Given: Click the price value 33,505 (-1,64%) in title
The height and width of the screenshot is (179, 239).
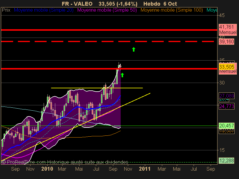Looking at the screenshot, I should coord(118,4).
